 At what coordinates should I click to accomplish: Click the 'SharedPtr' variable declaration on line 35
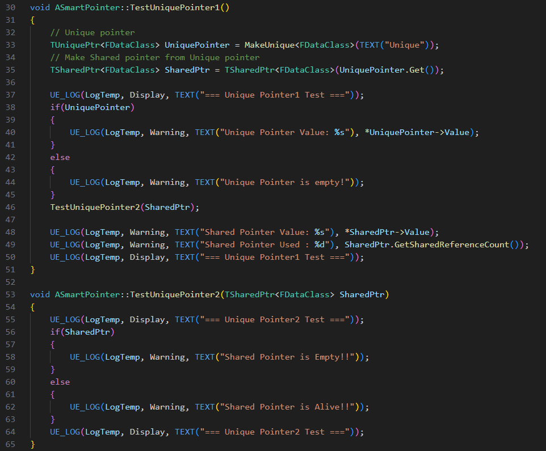point(187,70)
